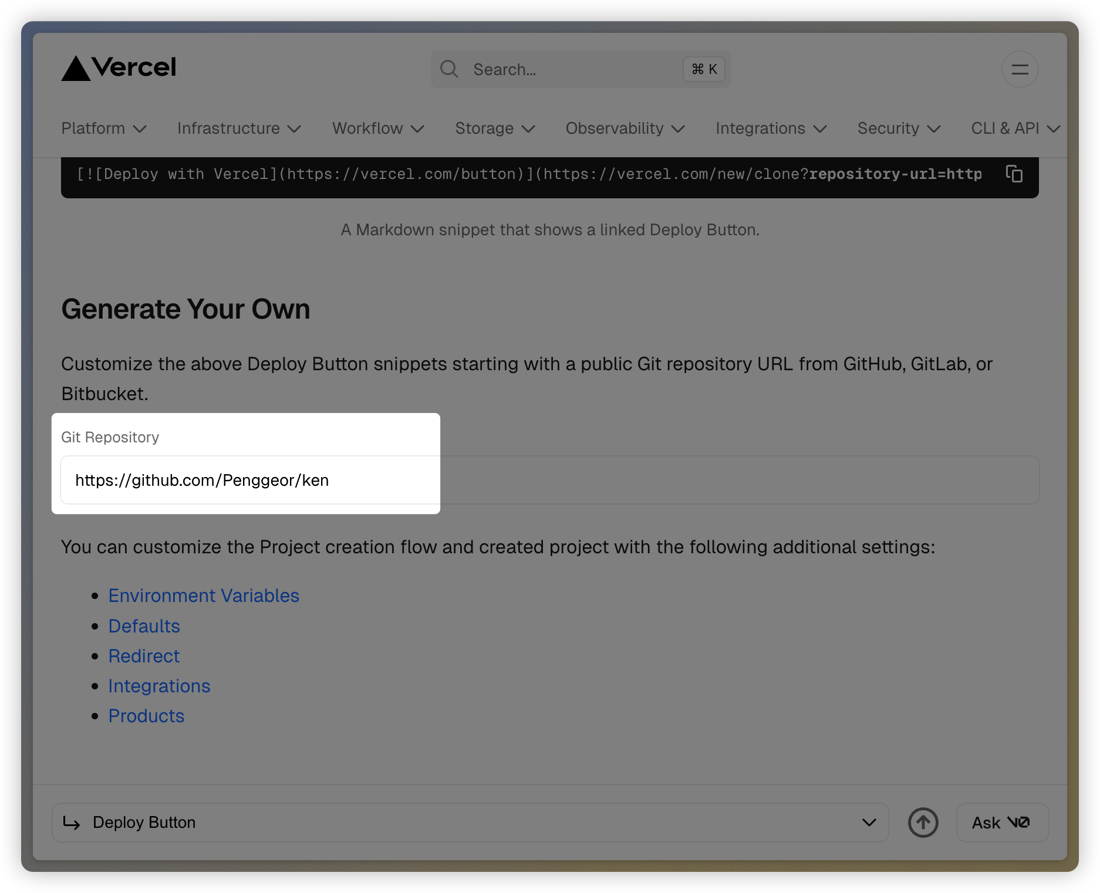Open the Search box
Viewport: 1100px width, 893px height.
[581, 69]
